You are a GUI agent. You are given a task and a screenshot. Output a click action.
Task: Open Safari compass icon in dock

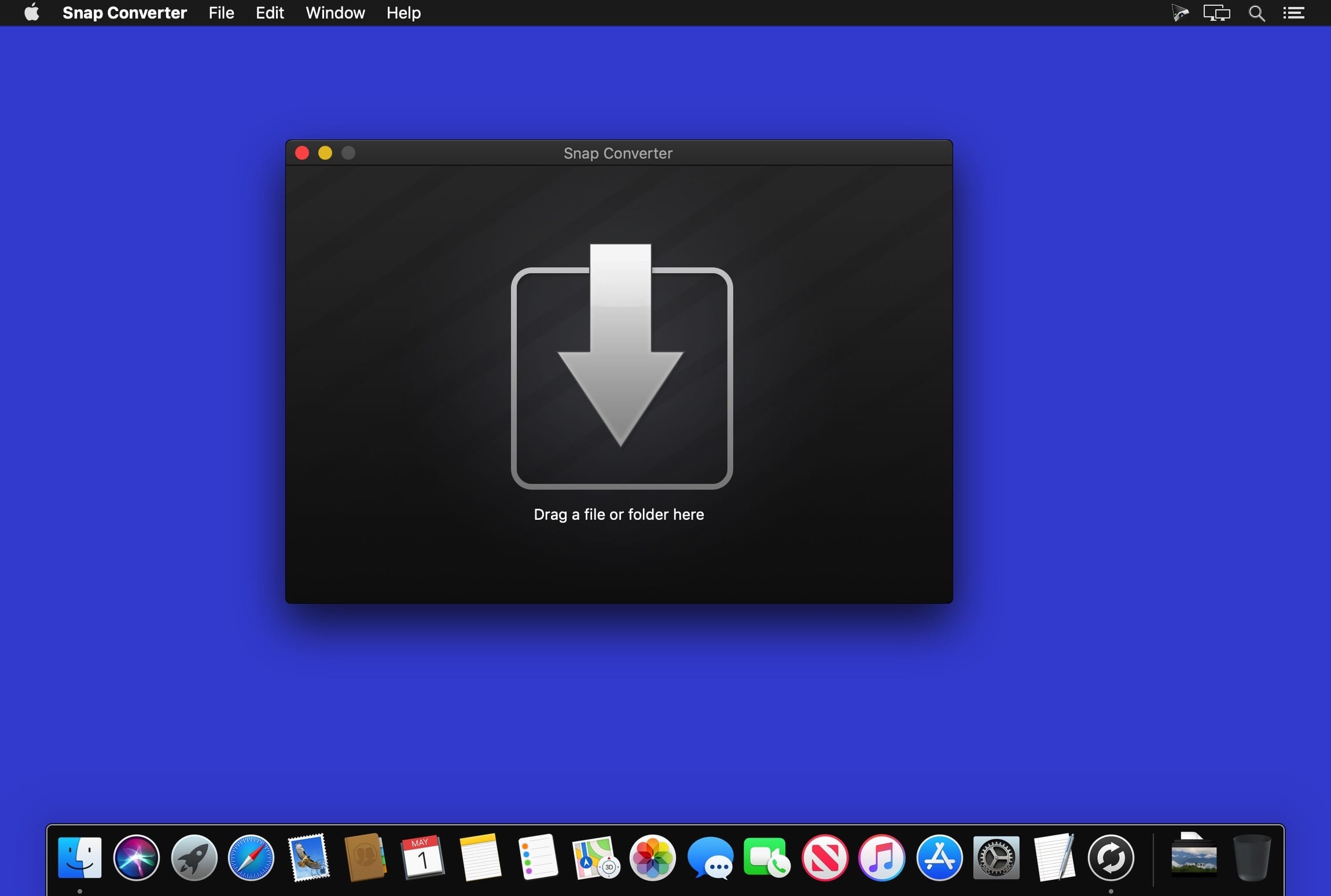point(251,858)
